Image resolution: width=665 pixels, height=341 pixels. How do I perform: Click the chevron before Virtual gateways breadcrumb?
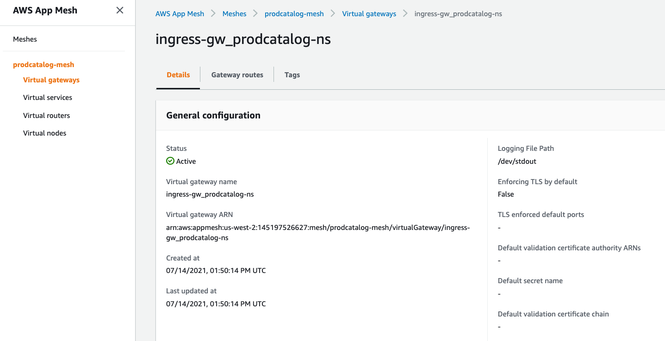point(333,14)
